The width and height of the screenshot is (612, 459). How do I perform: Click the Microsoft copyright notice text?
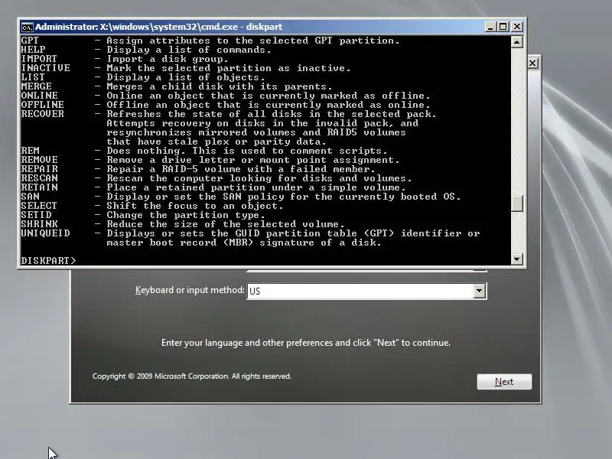pyautogui.click(x=192, y=376)
